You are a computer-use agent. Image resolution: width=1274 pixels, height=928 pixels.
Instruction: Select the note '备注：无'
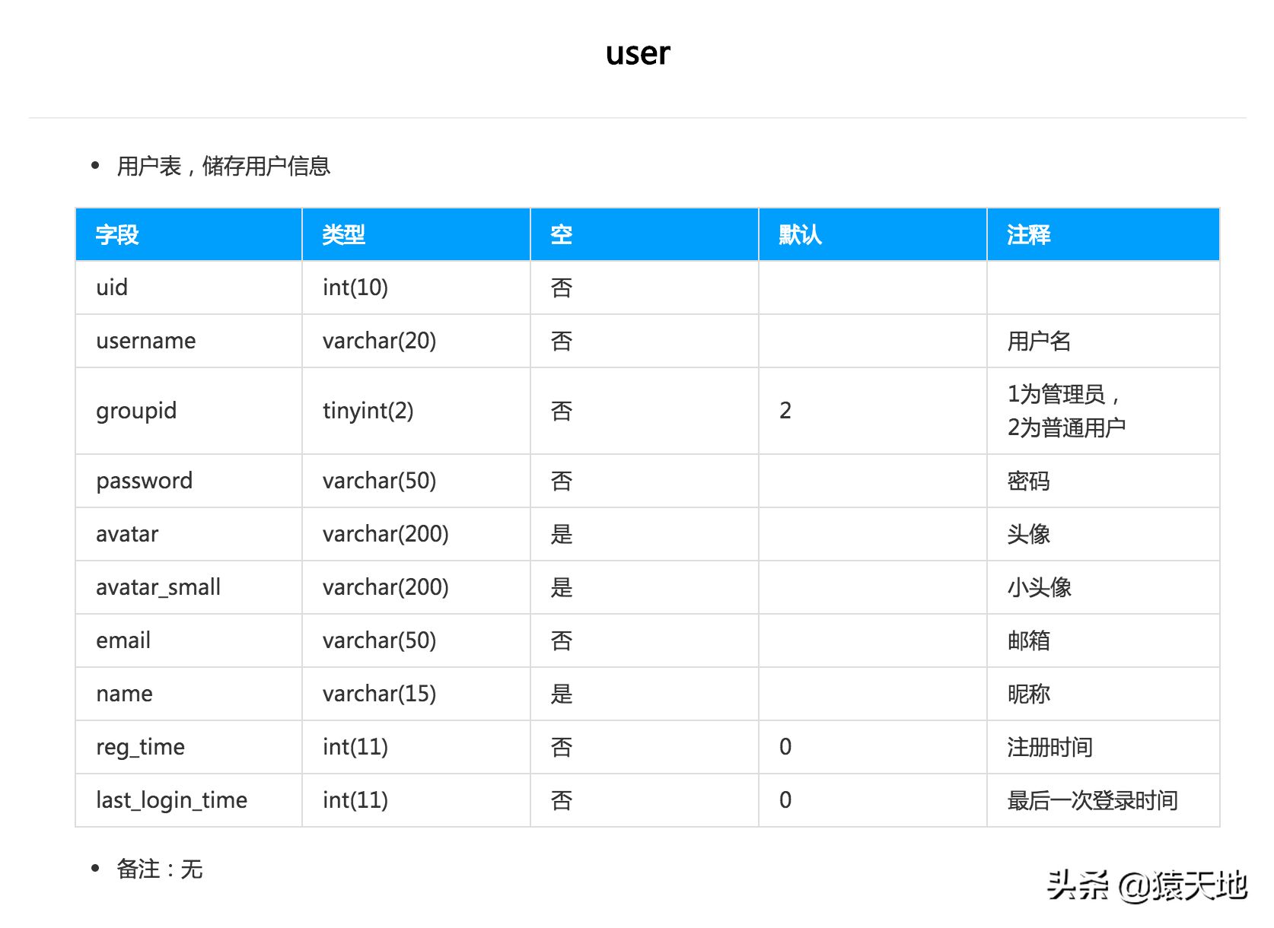point(159,869)
